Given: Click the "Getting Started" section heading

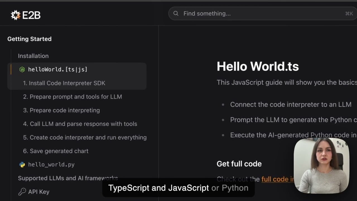Looking at the screenshot, I should click(29, 39).
